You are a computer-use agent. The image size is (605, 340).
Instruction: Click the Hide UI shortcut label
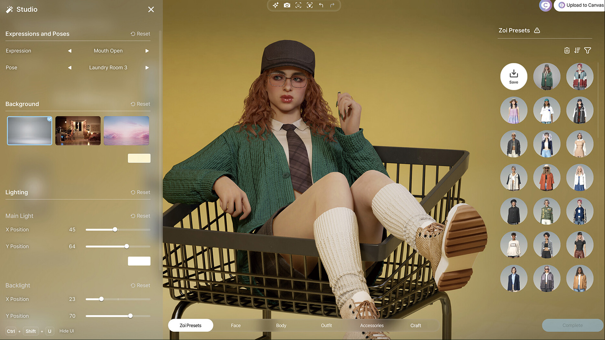click(x=66, y=331)
